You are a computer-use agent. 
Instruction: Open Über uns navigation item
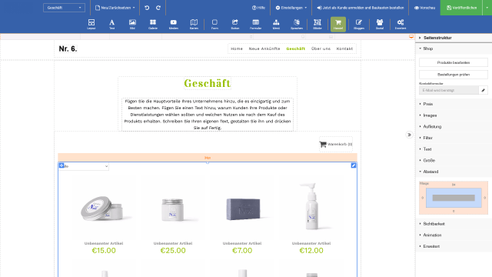(321, 48)
